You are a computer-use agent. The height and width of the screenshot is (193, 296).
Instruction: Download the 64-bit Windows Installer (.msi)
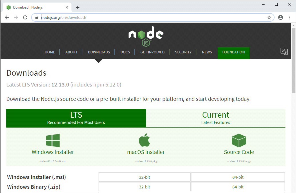click(238, 177)
